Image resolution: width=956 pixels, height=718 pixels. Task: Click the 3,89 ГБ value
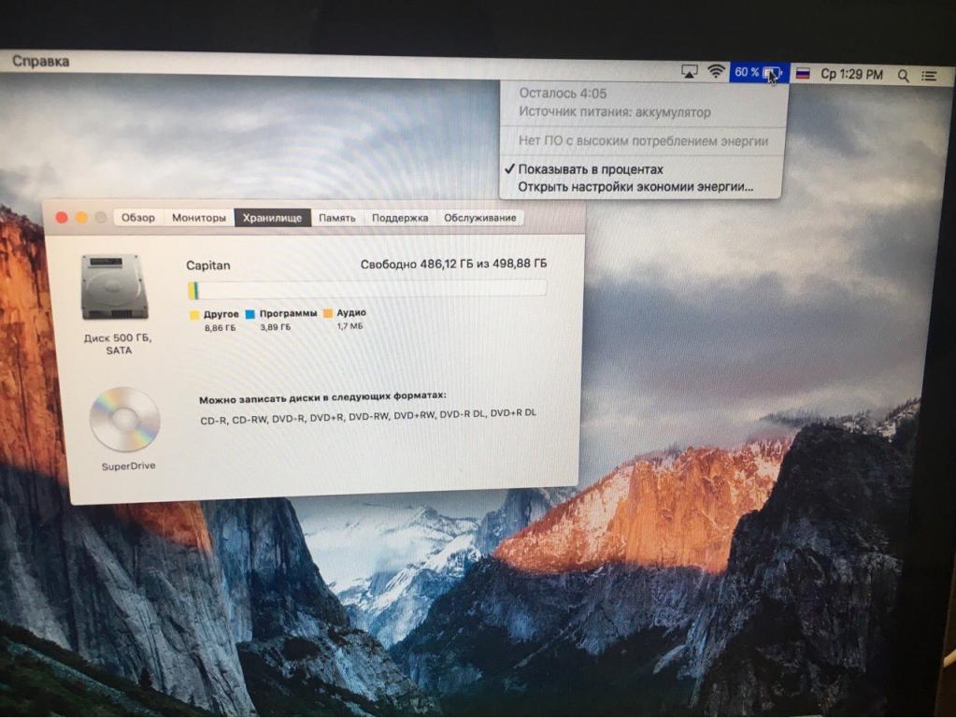[x=276, y=327]
